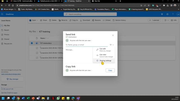Switch to the Gmail Inbox tab
The image size is (180, 101).
pos(23,1)
